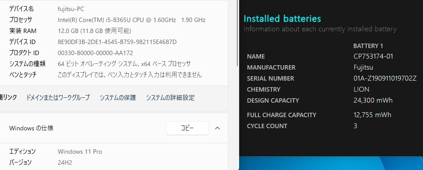Open システムの詳細設定 link
The image size is (423, 170).
pos(170,97)
